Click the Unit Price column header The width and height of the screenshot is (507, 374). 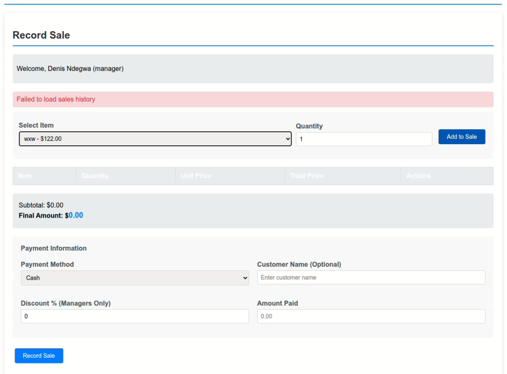[x=230, y=176]
